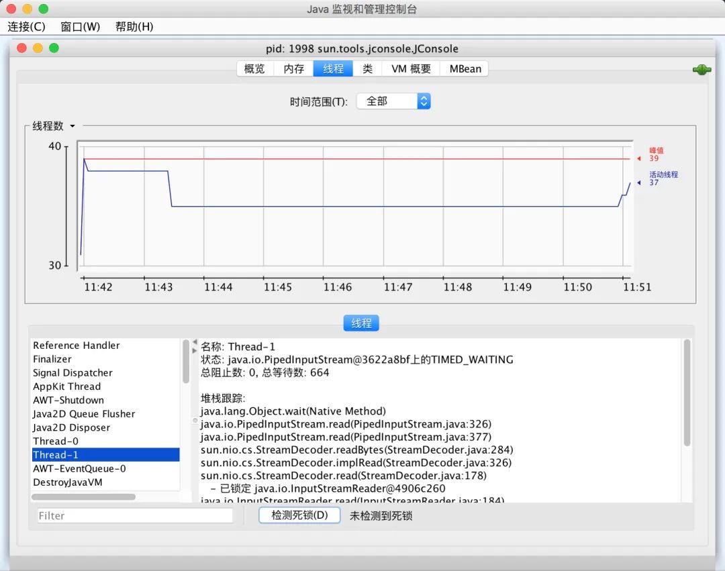The height and width of the screenshot is (571, 725).
Task: Click the thread list horizontal scrollbar
Action: tap(83, 497)
